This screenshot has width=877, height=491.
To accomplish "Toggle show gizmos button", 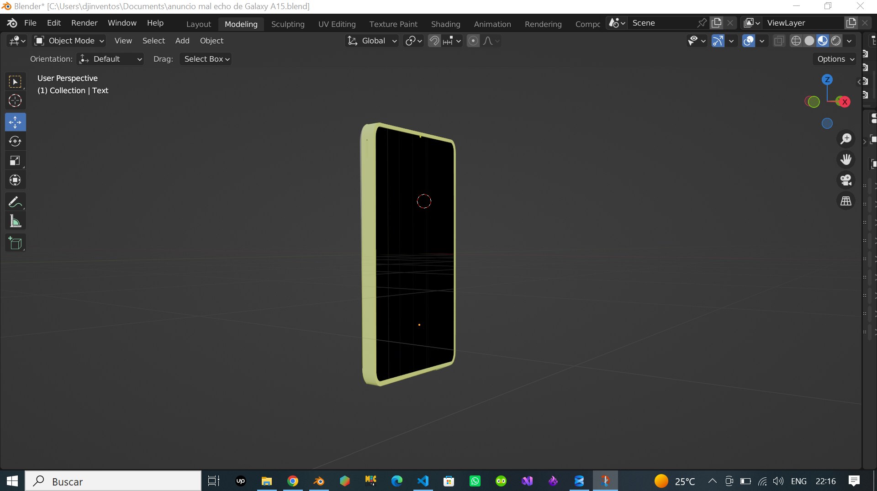I will click(718, 41).
